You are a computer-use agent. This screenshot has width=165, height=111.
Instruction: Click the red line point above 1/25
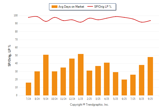(80, 22)
